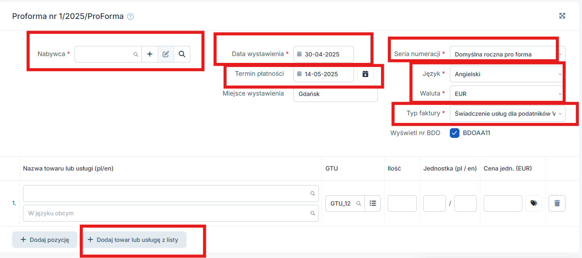Click the Dodaj pozycję button

[x=45, y=240]
